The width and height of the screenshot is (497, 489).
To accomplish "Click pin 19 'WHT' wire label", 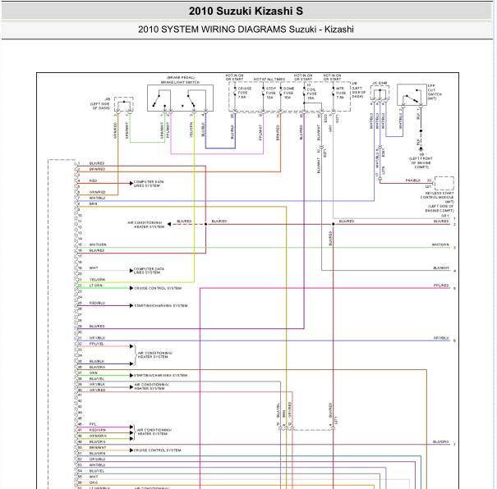I will click(x=94, y=268).
